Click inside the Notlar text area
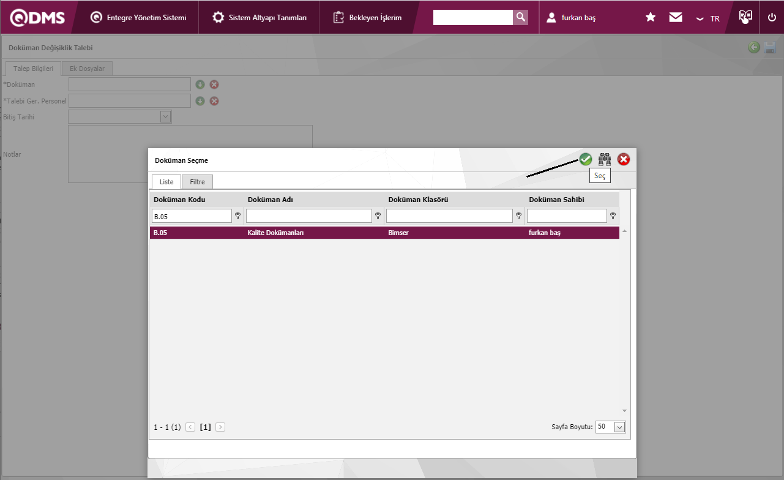The height and width of the screenshot is (480, 784). coord(190,154)
